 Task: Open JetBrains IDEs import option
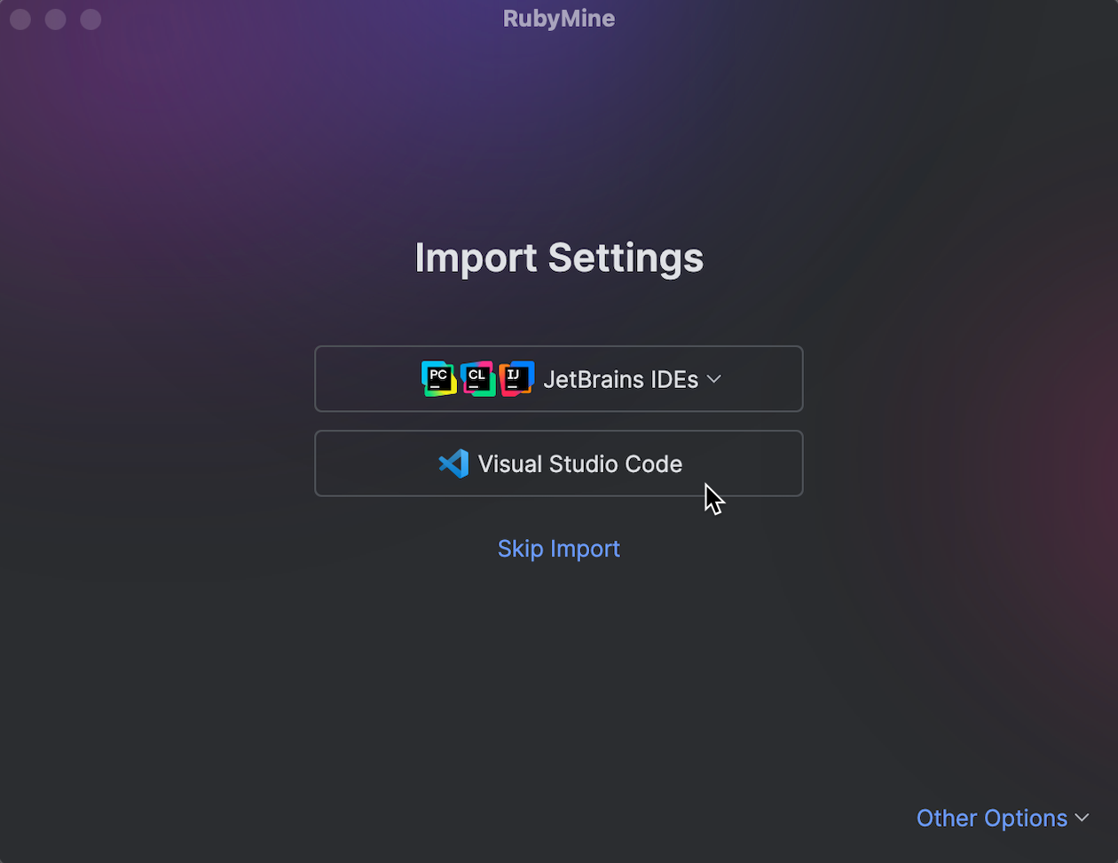(x=559, y=378)
